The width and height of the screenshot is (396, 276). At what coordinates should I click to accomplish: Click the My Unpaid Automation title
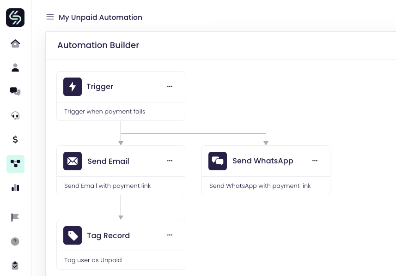point(100,18)
